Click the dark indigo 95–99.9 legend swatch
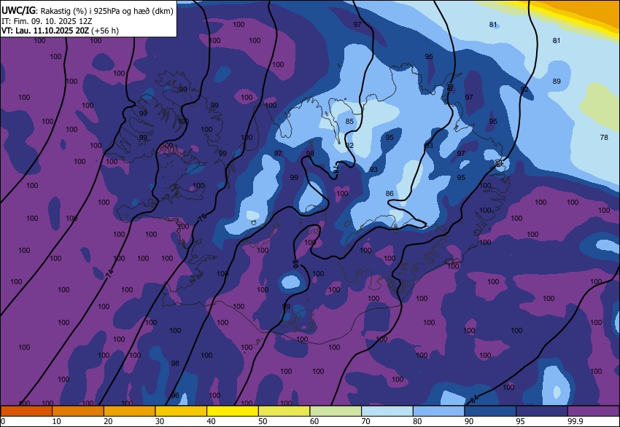The image size is (620, 427). coord(542,411)
